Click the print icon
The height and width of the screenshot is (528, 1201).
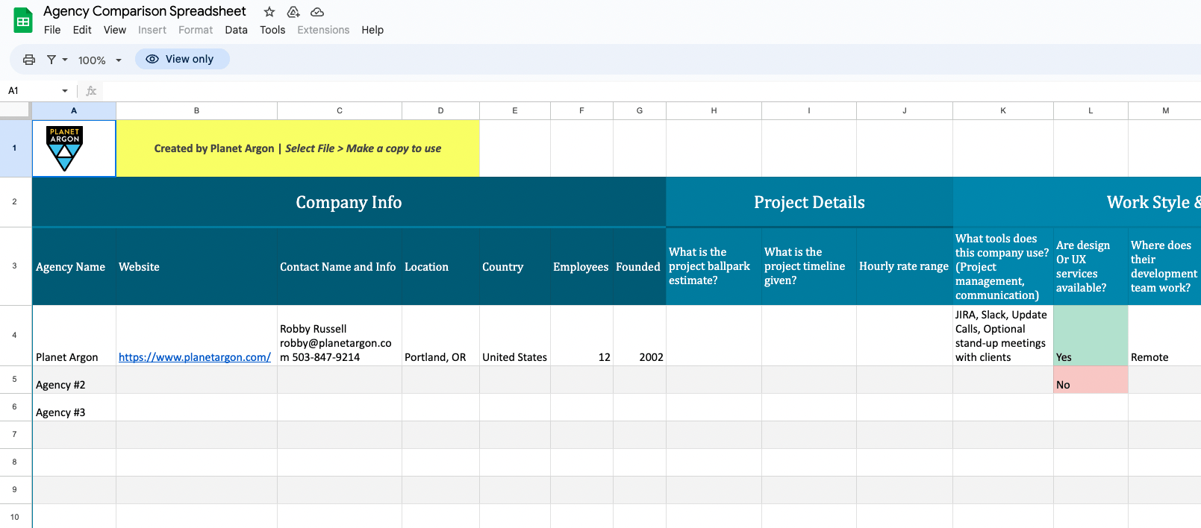tap(29, 60)
